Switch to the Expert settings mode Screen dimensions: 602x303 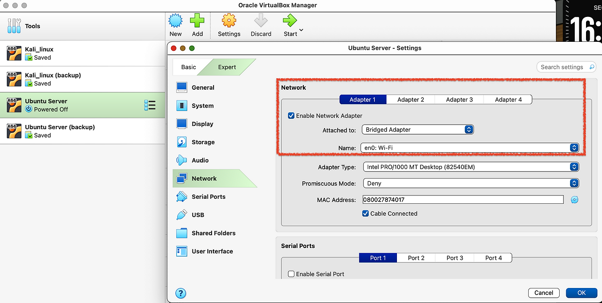pyautogui.click(x=227, y=67)
